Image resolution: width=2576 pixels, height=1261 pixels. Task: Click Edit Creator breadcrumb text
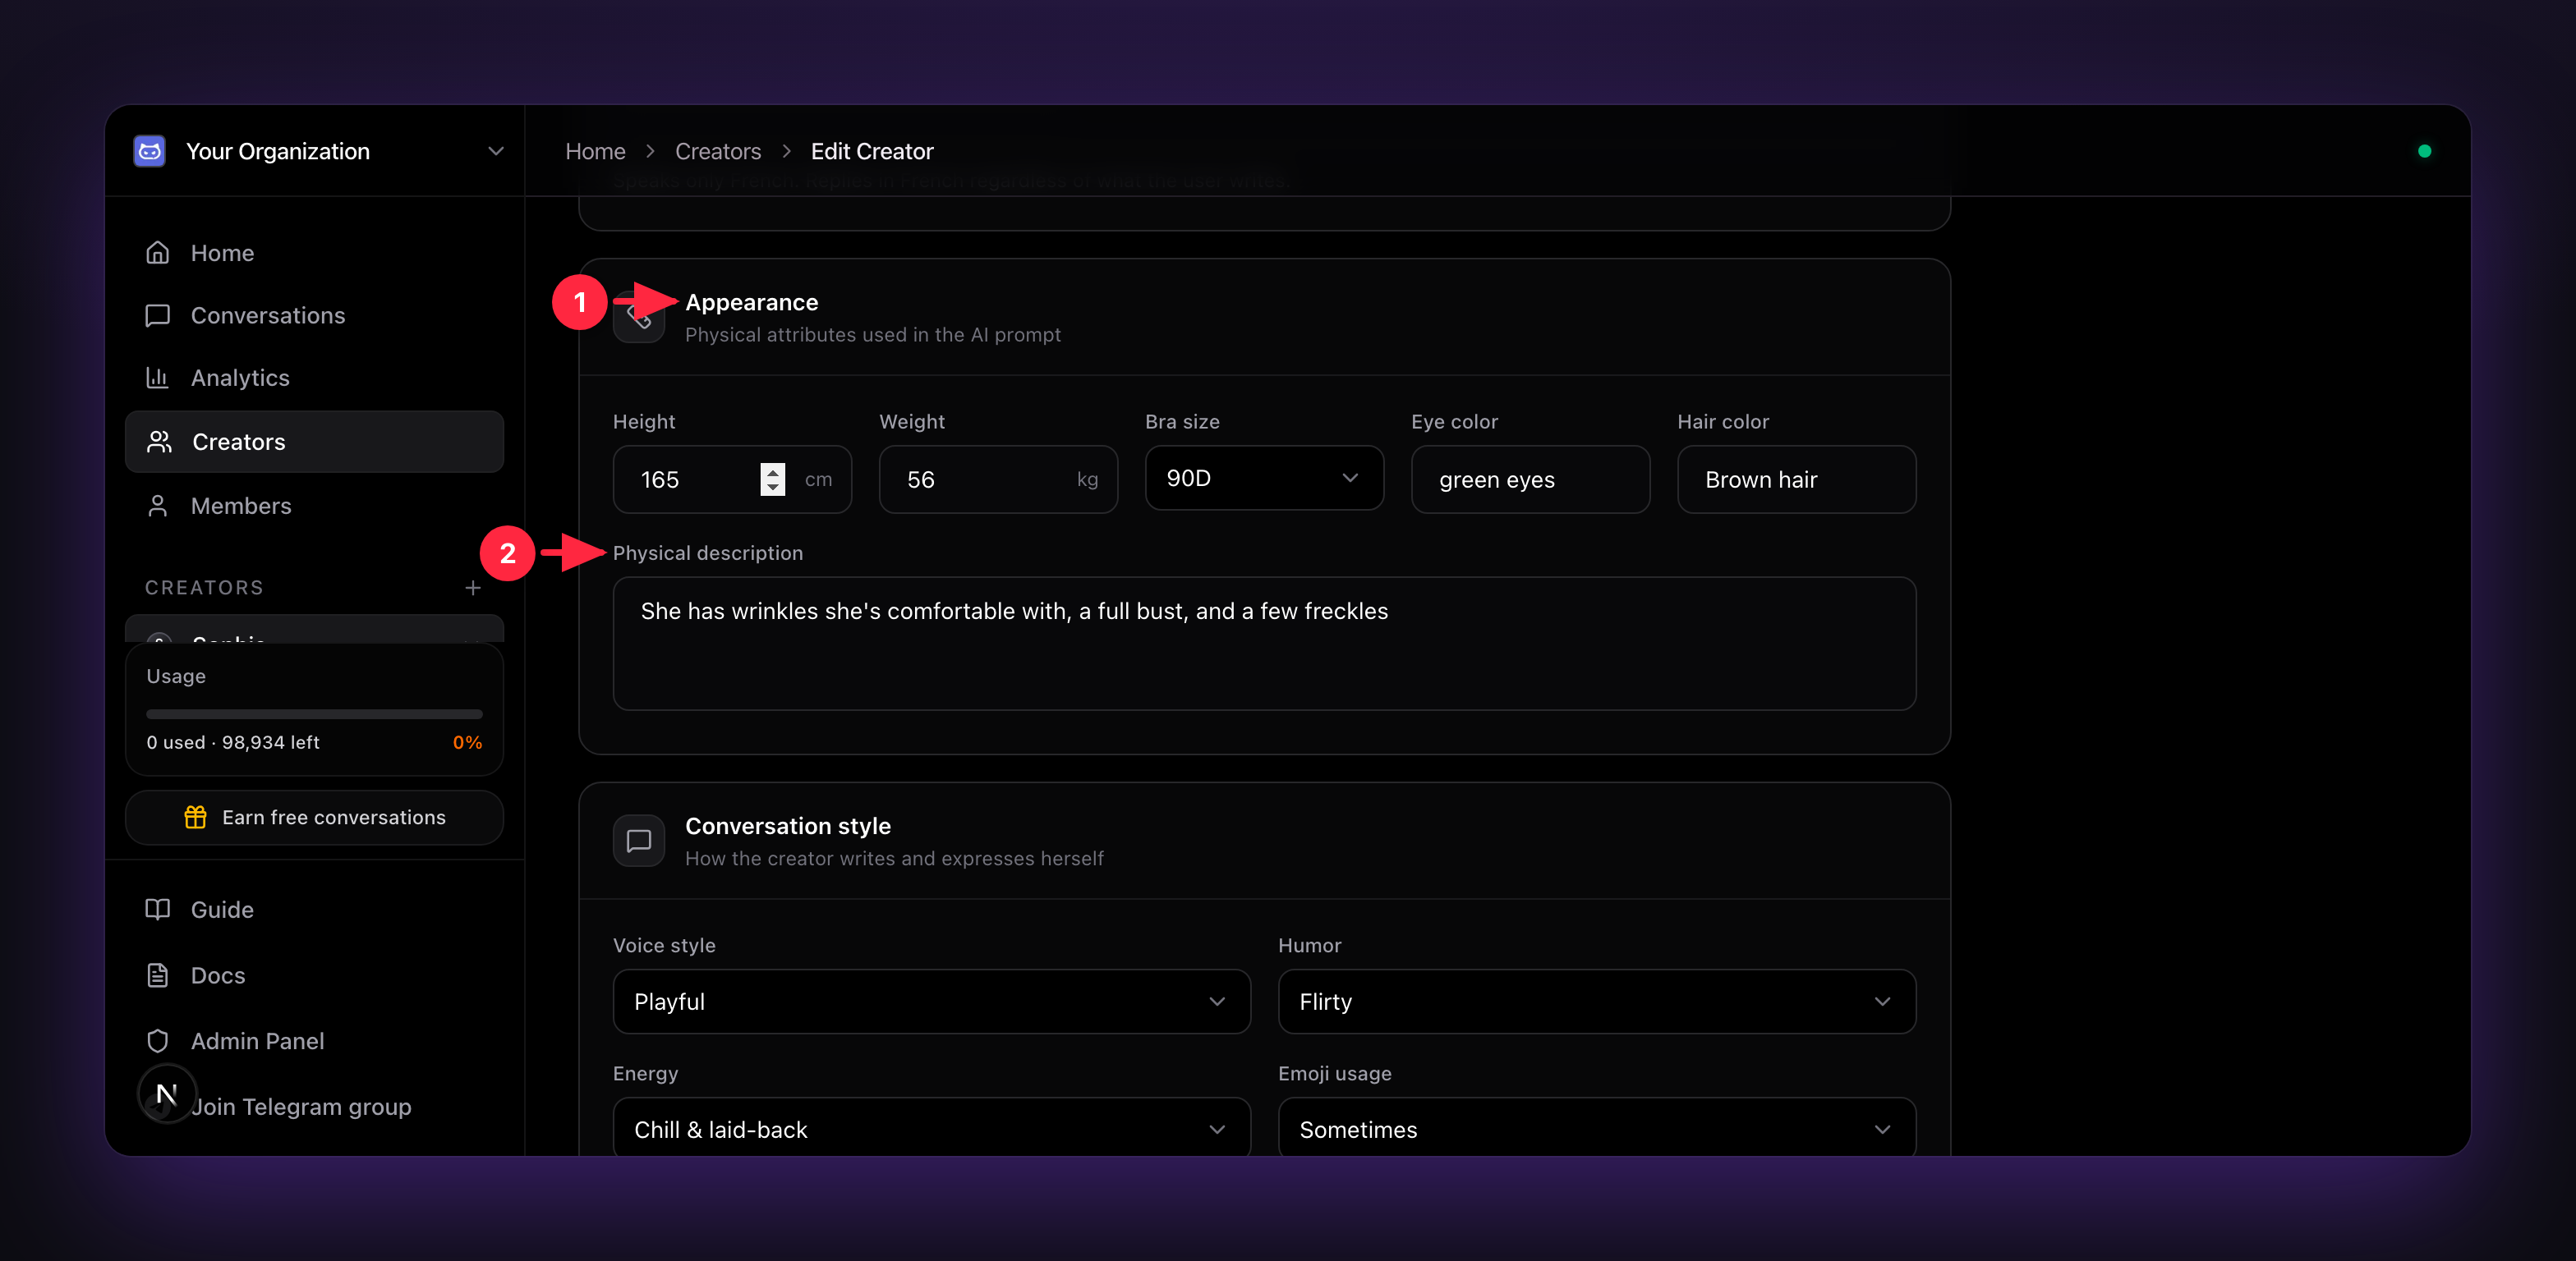point(872,151)
